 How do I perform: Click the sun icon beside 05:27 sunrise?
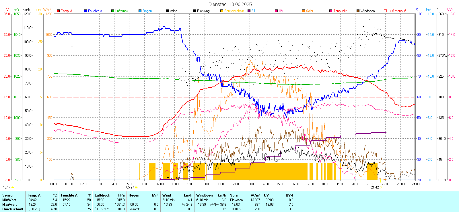point(136,187)
